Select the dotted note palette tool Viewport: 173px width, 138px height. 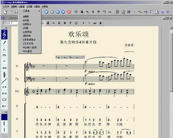[x=4, y=49]
